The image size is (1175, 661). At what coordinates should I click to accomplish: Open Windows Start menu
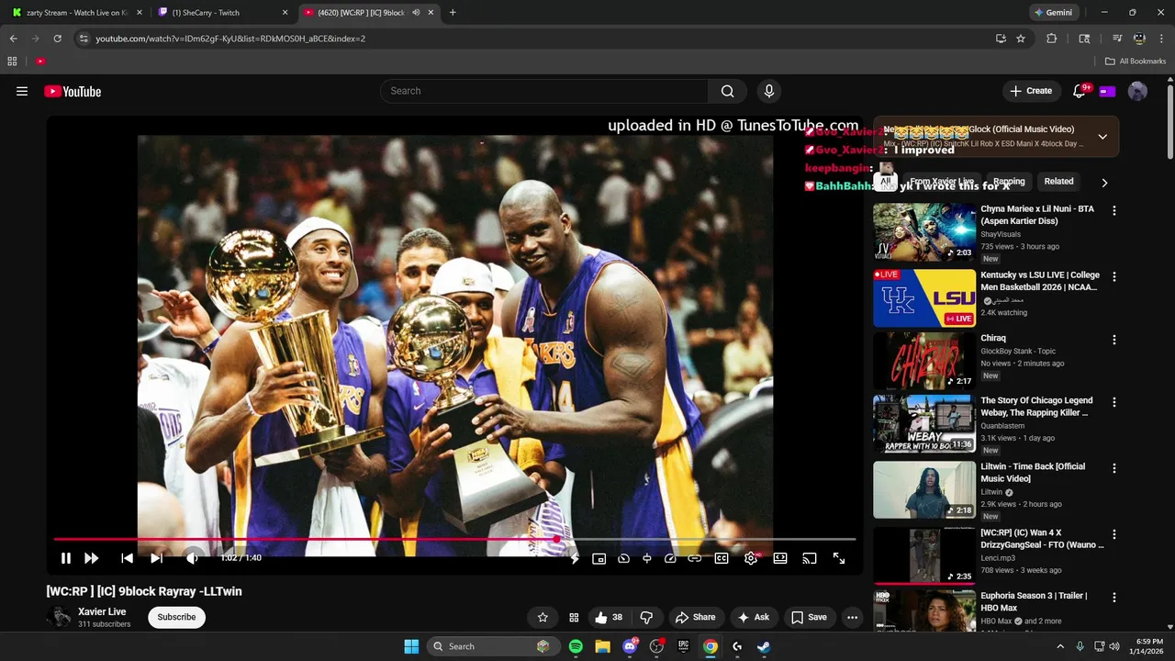click(x=411, y=646)
